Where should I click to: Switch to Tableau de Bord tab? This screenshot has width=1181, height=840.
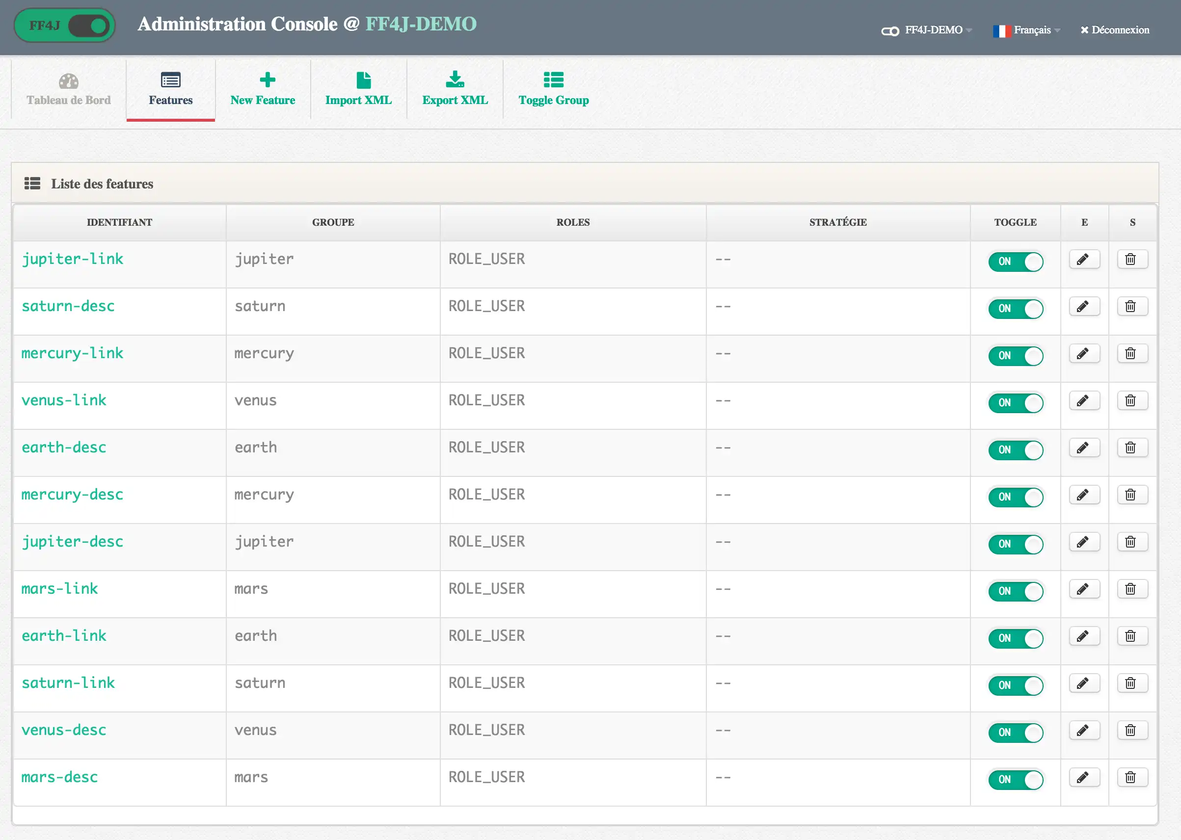click(69, 89)
